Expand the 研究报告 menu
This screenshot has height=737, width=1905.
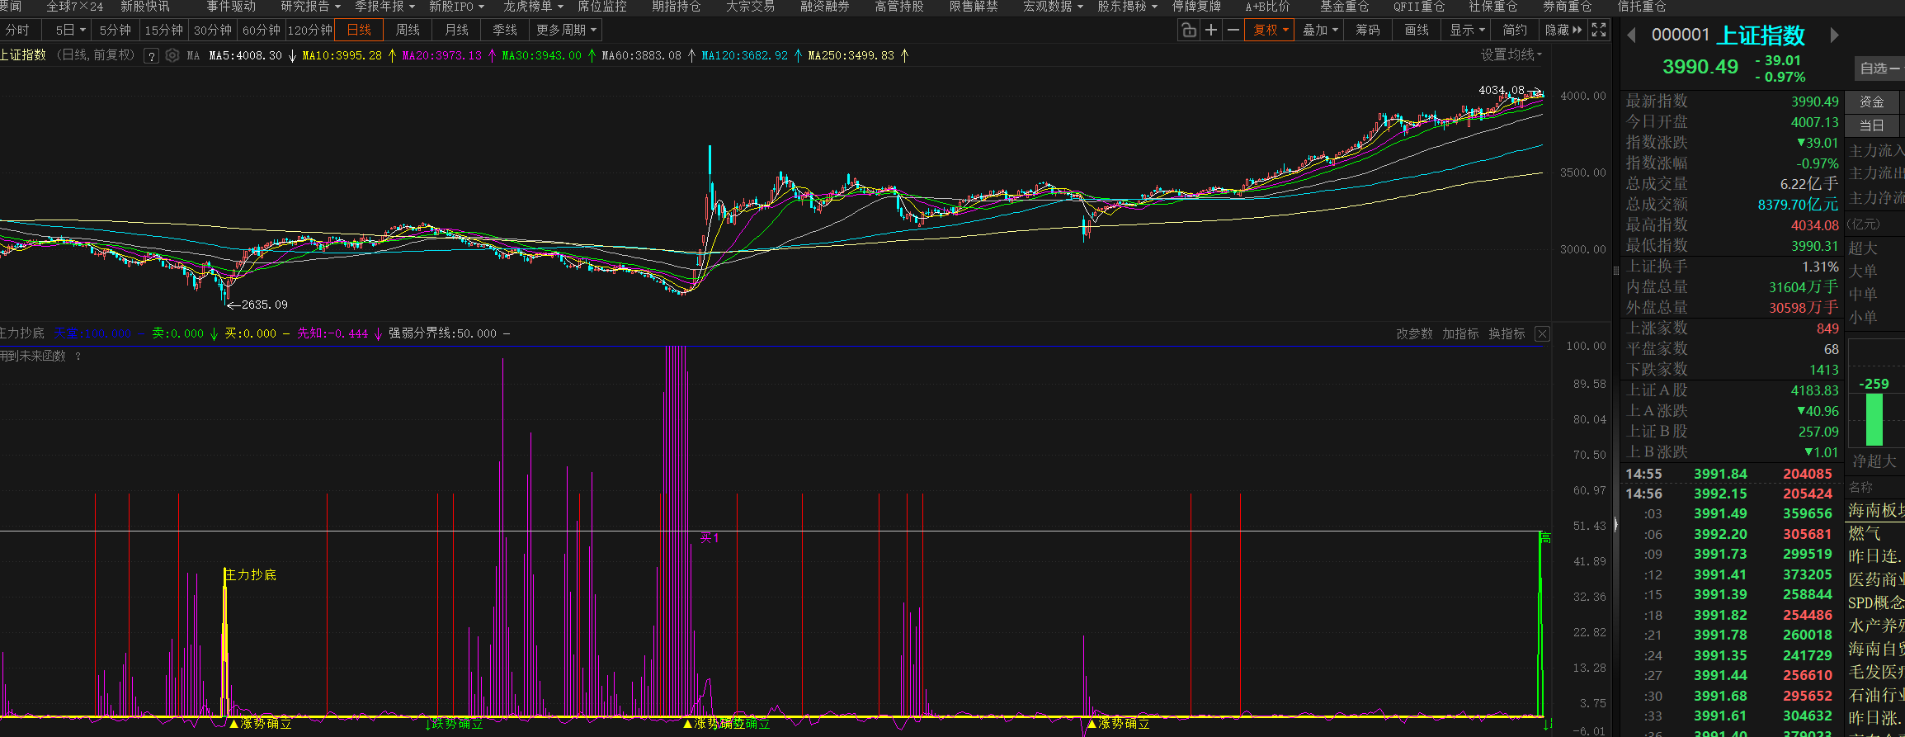coord(310,7)
